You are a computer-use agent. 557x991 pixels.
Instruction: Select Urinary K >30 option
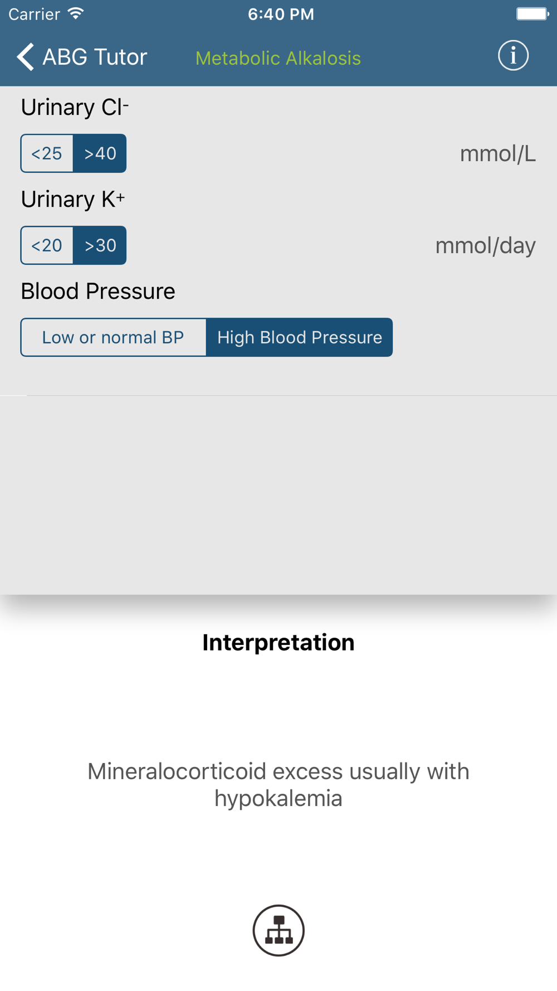tap(100, 245)
